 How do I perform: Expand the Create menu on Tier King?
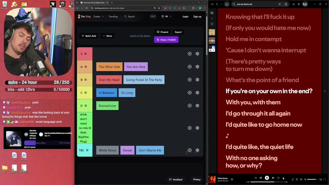(99, 16)
